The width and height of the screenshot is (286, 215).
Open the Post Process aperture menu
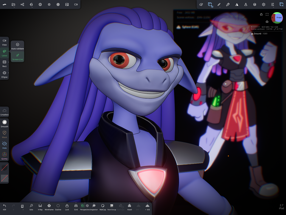click(x=58, y=4)
